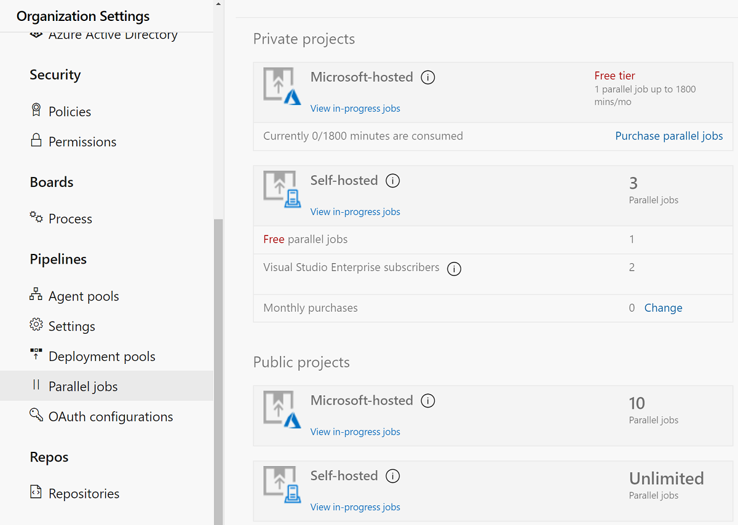The height and width of the screenshot is (525, 738).
Task: Click the Deployment pools icon
Action: pos(36,355)
